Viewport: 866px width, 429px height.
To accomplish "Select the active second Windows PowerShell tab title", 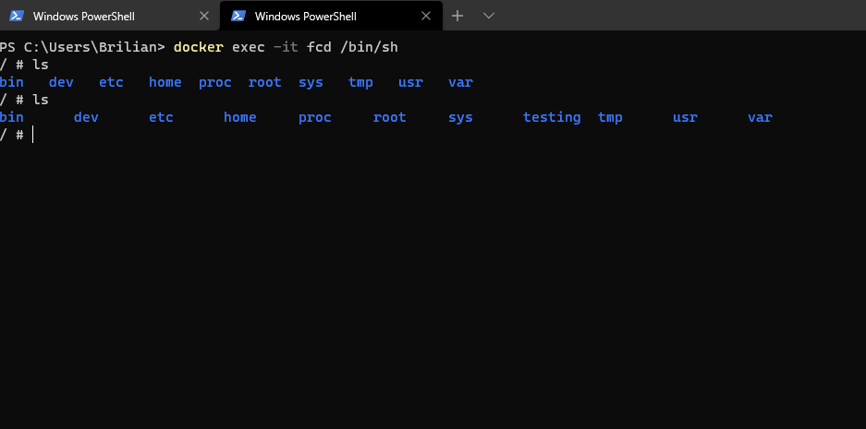I will click(305, 17).
